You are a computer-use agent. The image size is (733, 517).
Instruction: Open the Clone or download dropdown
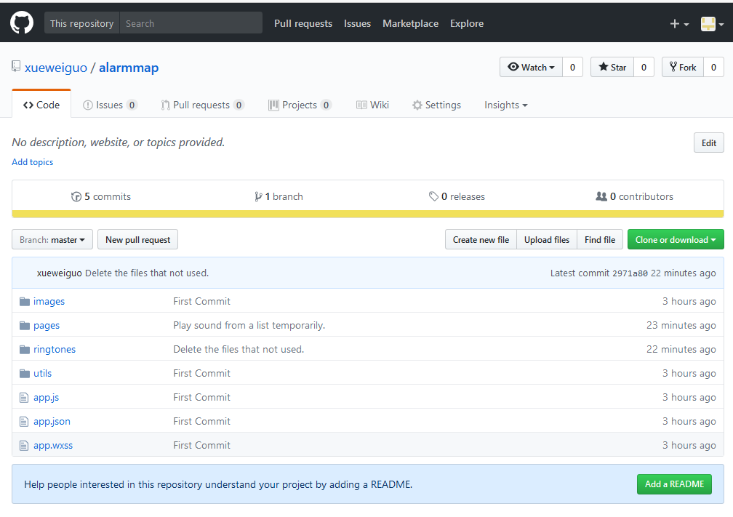click(x=676, y=239)
